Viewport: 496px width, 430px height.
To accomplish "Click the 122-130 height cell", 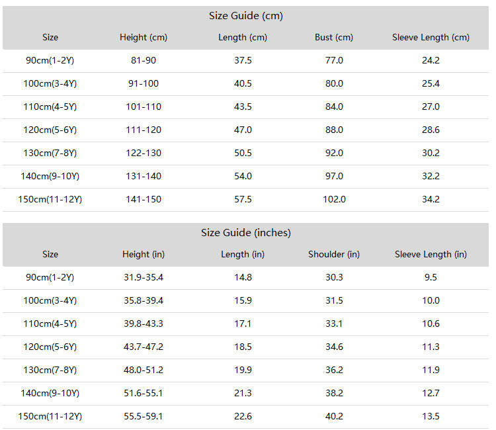I will pyautogui.click(x=144, y=153).
